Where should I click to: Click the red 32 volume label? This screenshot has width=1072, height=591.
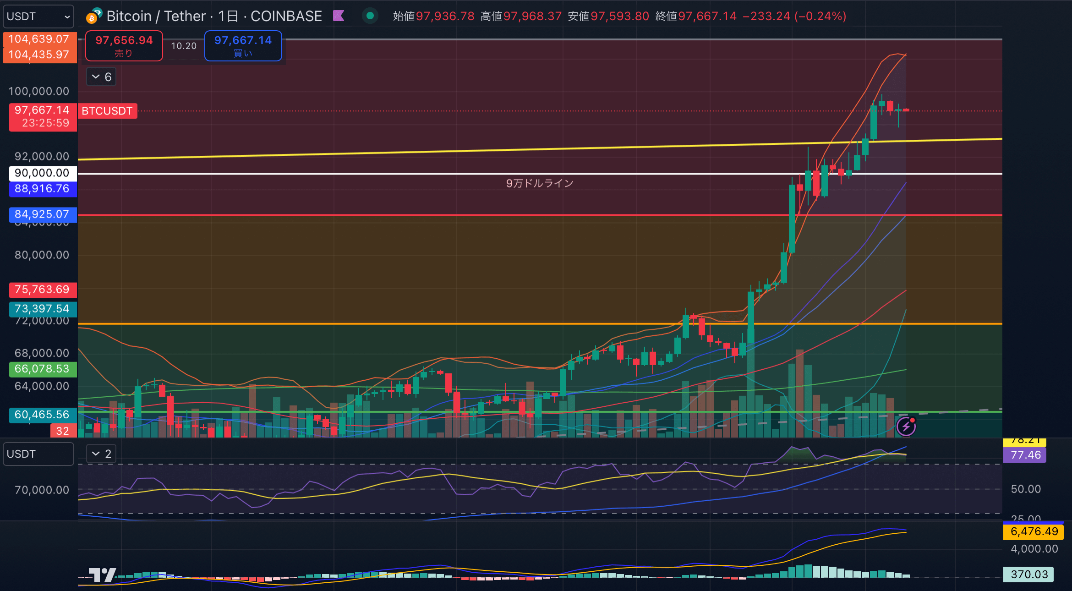(63, 431)
